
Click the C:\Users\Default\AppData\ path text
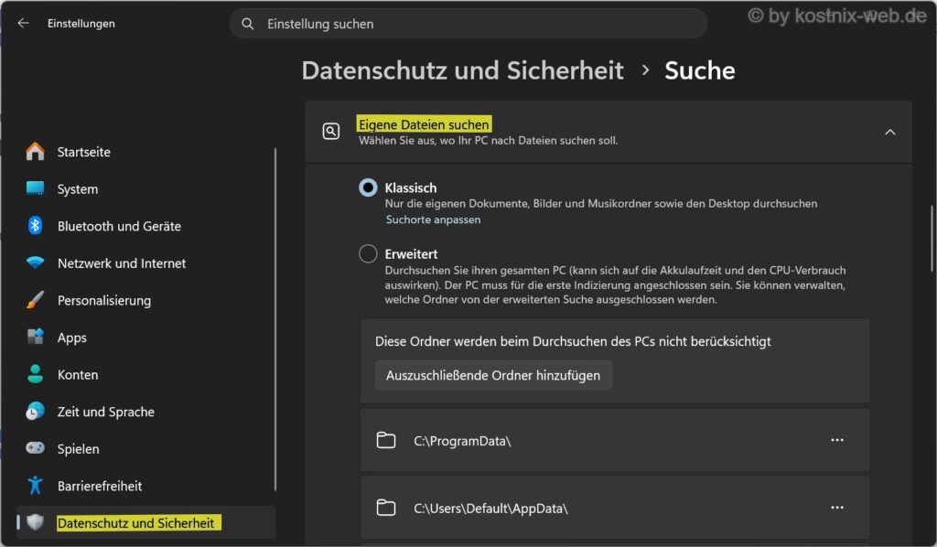coord(490,509)
